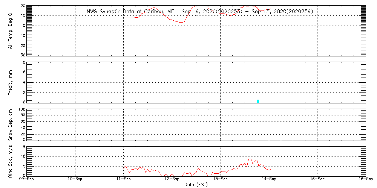Select the "Precip, mm" axis label
Viewport: 377px width, 188px height.
click(11, 82)
